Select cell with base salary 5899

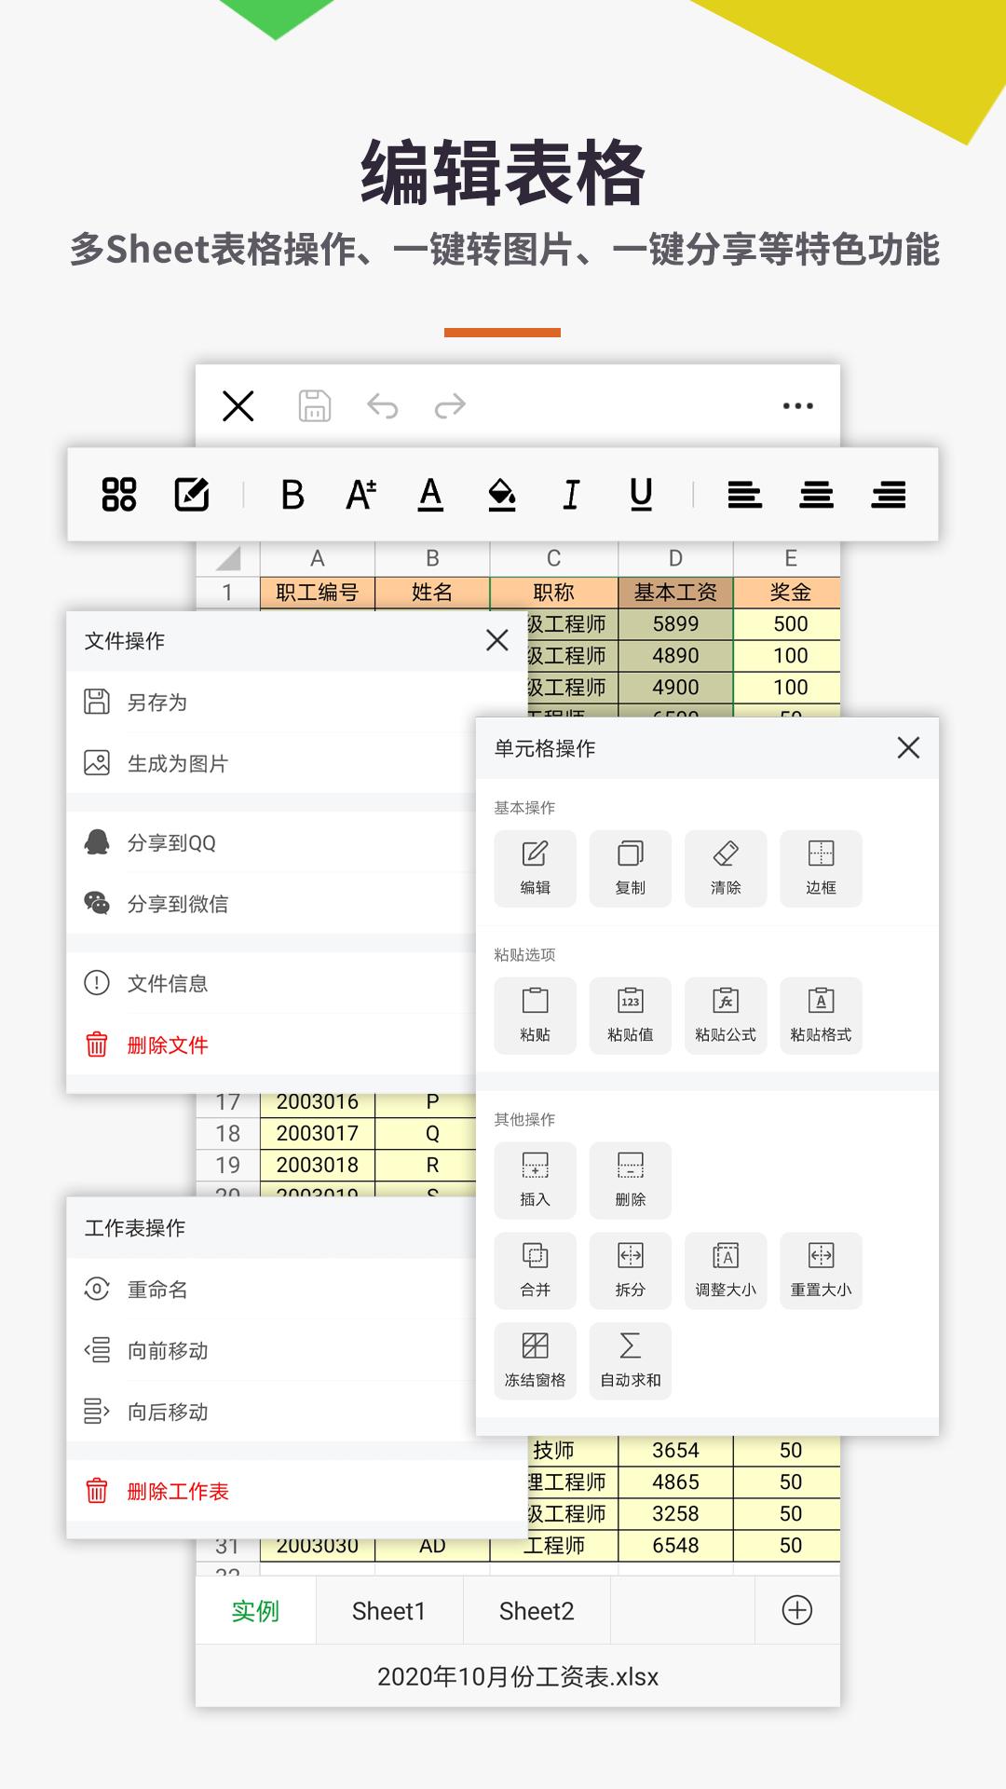coord(675,624)
